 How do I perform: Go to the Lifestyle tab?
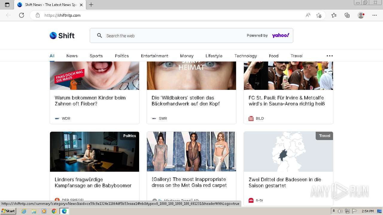(214, 56)
